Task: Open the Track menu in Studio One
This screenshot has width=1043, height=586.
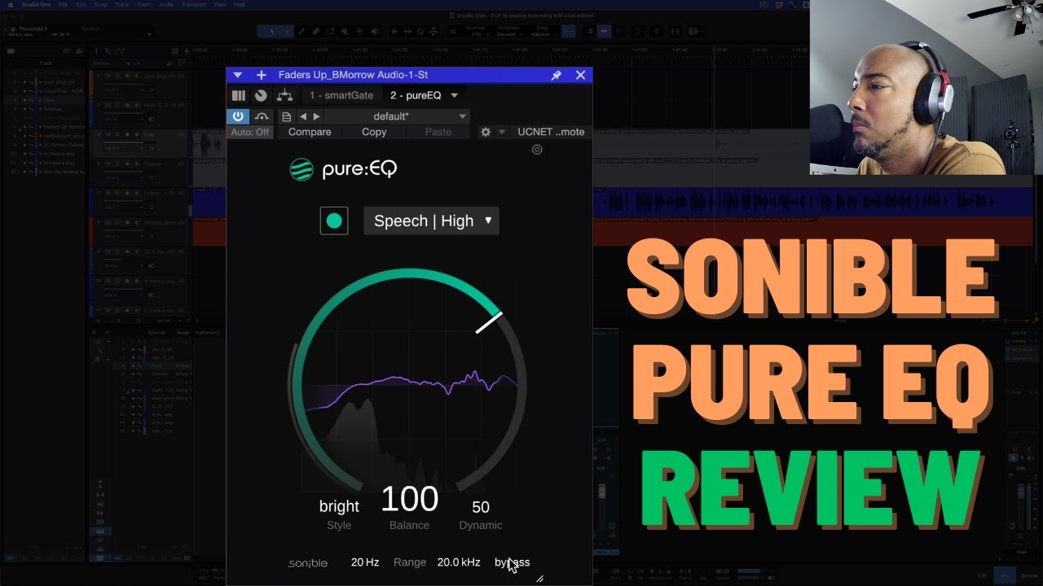Action: [x=122, y=4]
